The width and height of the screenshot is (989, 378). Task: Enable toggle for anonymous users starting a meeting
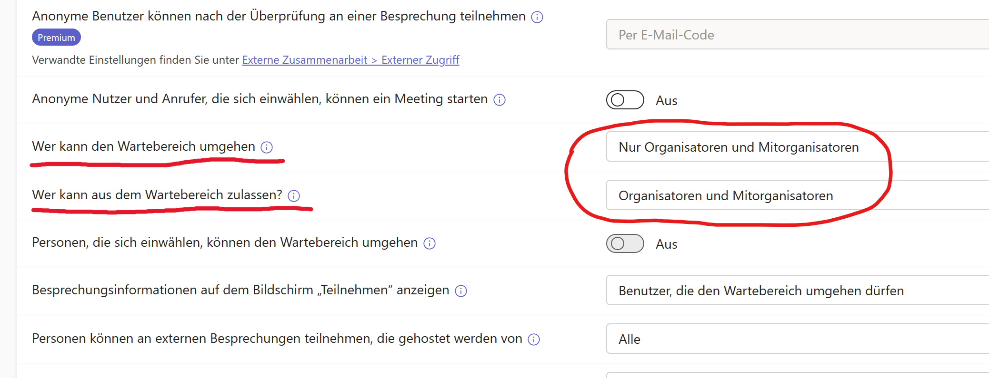624,100
